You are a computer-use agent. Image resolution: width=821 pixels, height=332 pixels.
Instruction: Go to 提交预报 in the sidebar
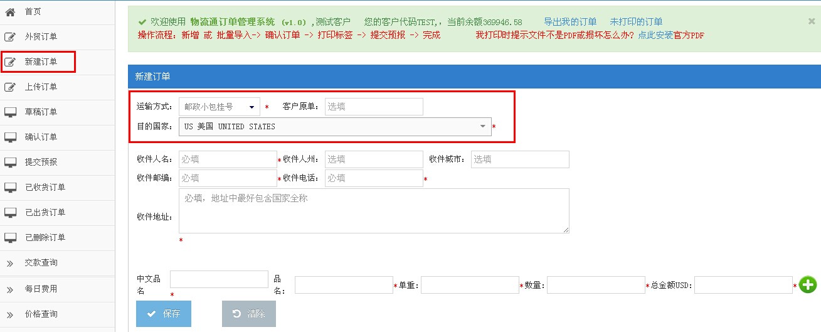coord(41,162)
